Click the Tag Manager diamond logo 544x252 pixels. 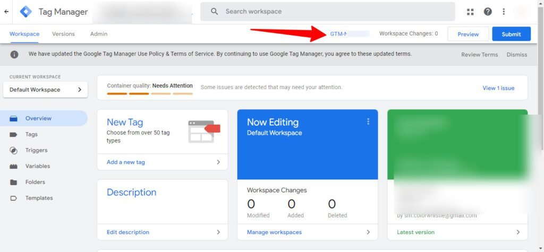coord(25,12)
